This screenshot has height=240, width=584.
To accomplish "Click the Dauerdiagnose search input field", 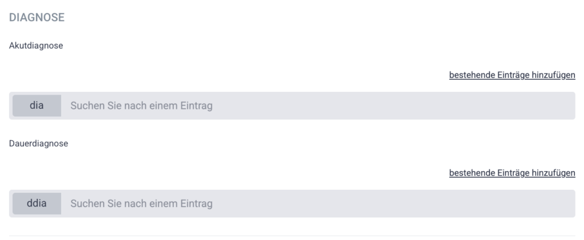I will click(x=319, y=204).
